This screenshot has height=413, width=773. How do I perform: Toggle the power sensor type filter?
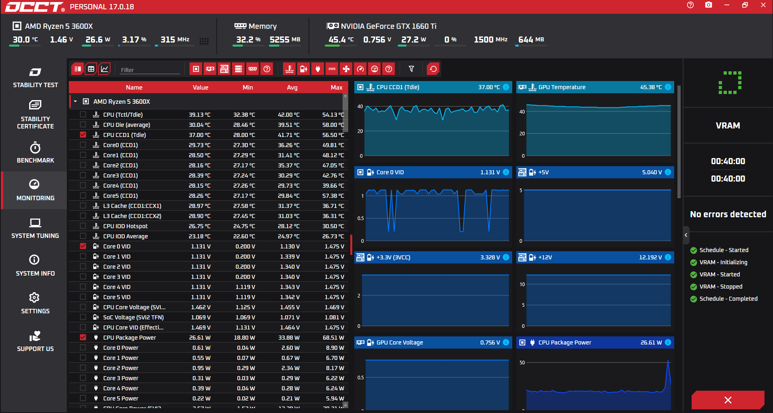(x=318, y=69)
